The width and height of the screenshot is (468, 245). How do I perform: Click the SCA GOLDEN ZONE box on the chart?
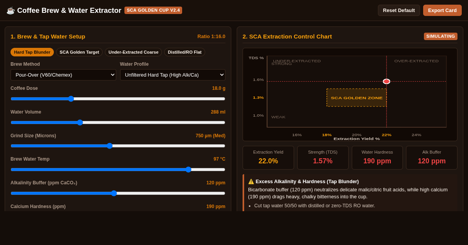point(356,98)
